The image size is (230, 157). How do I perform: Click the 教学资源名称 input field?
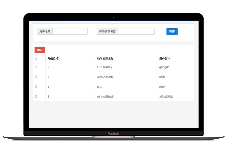(136, 32)
